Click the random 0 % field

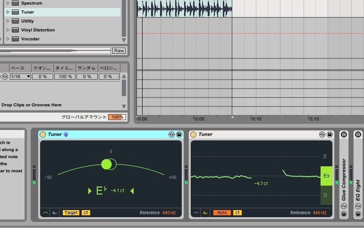[x=87, y=76]
